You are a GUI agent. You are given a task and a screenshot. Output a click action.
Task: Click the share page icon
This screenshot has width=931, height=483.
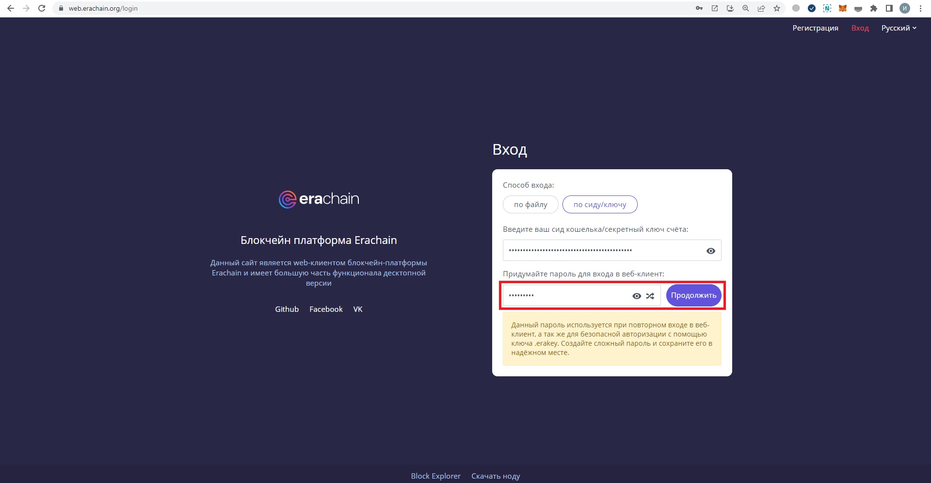[761, 8]
